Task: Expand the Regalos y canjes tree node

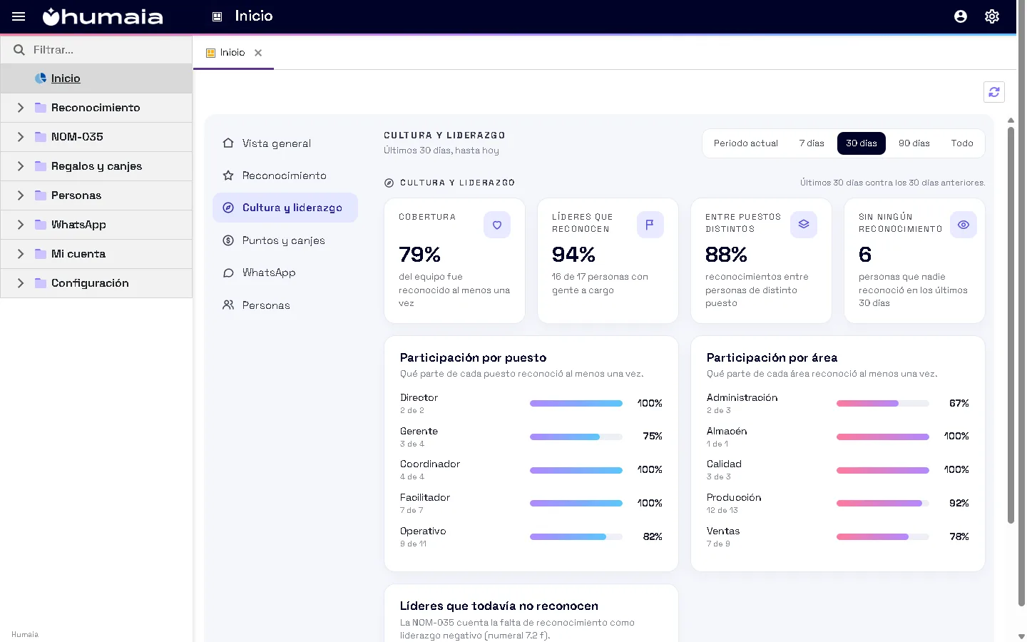Action: (21, 166)
